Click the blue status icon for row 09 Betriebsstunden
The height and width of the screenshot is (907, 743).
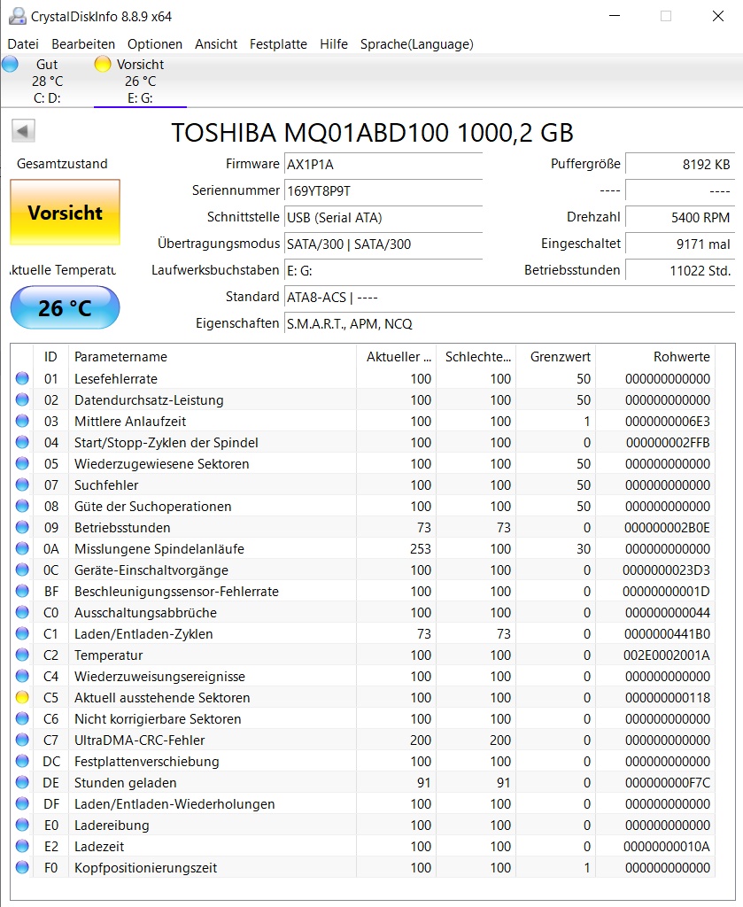22,528
